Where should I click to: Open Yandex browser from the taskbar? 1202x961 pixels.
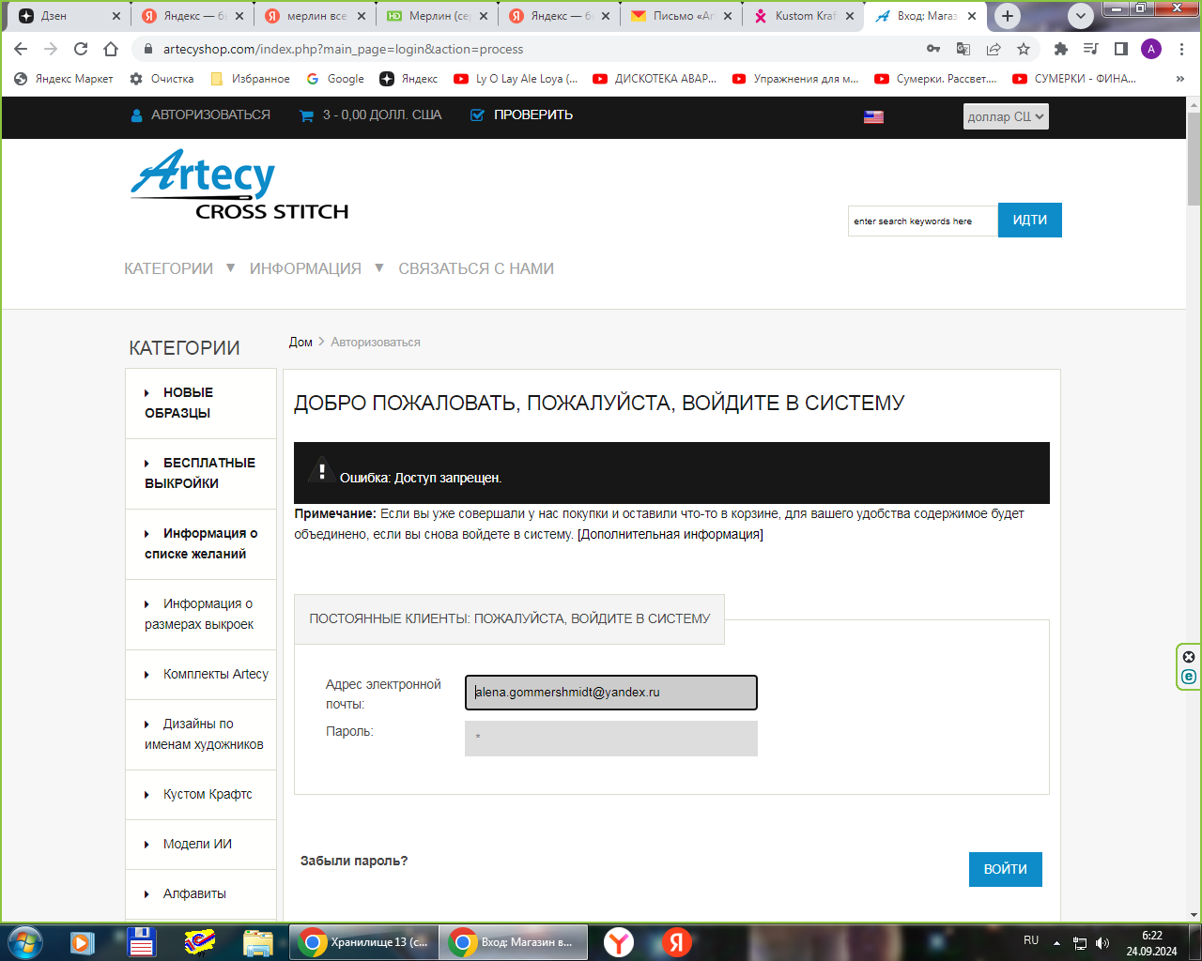618,941
